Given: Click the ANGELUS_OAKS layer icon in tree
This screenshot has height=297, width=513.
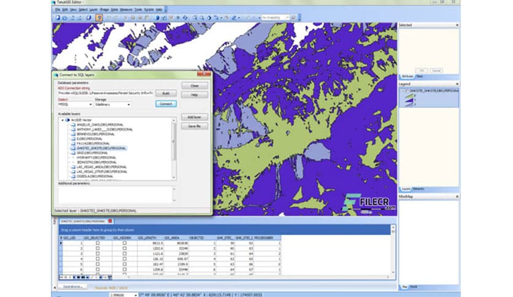Looking at the screenshot, I should point(73,125).
